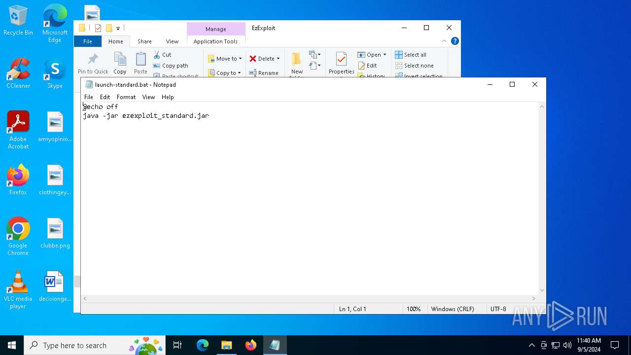
Task: Open VLC media player desktop shortcut
Action: pyautogui.click(x=18, y=290)
